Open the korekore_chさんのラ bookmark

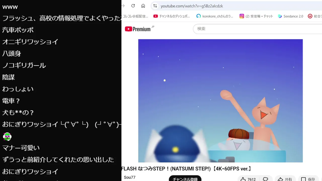(x=215, y=16)
